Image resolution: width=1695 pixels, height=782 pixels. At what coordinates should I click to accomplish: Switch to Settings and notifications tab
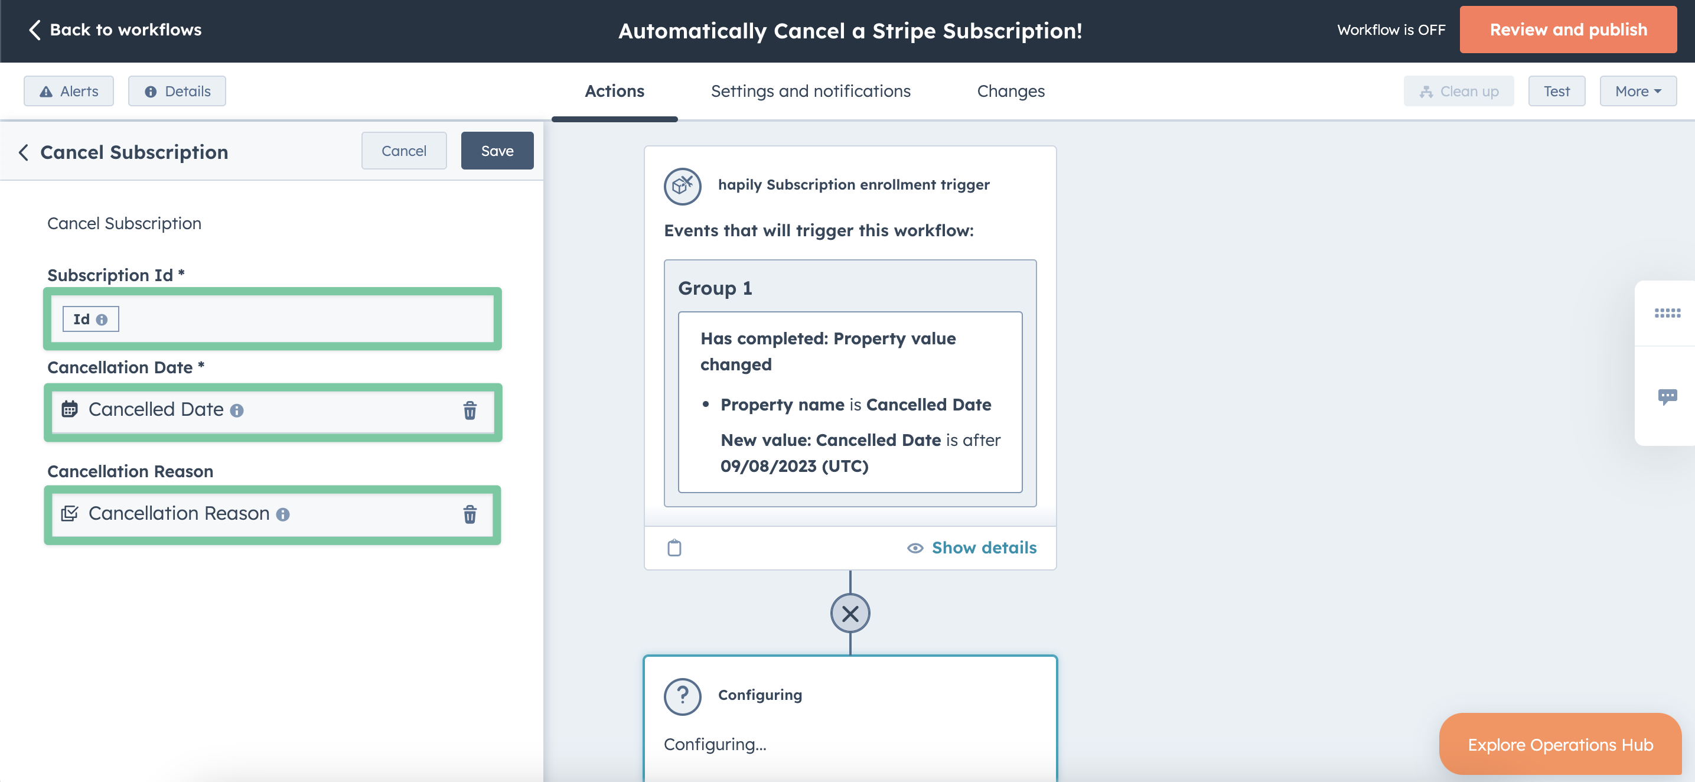(811, 92)
